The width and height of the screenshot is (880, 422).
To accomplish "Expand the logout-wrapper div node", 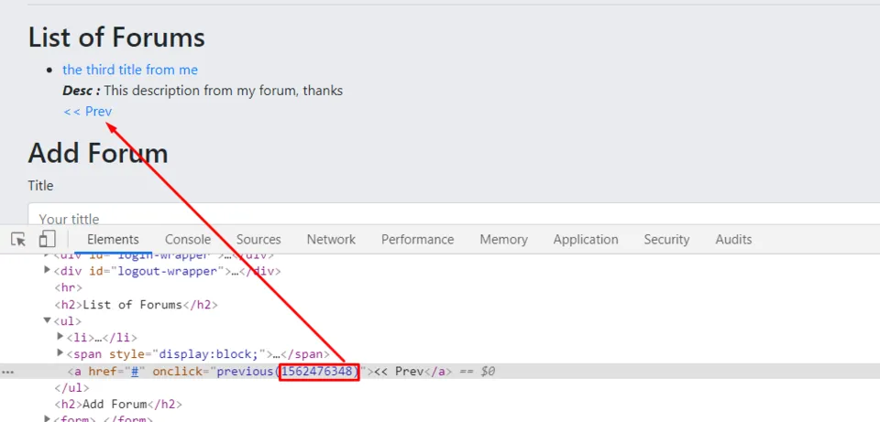I will click(47, 271).
